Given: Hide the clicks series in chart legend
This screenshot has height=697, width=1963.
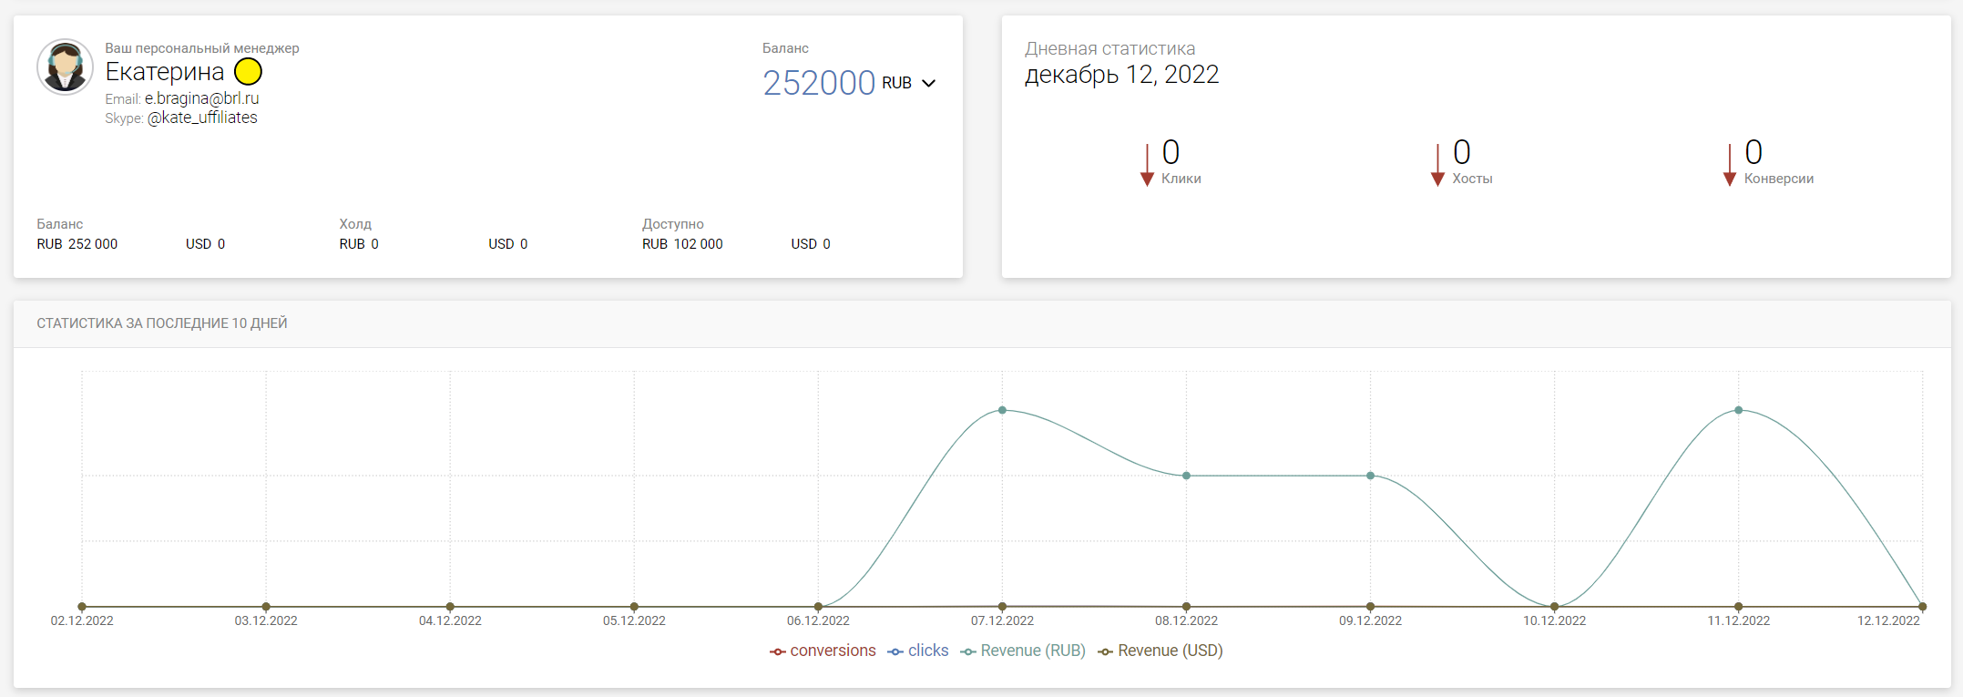Looking at the screenshot, I should point(918,651).
